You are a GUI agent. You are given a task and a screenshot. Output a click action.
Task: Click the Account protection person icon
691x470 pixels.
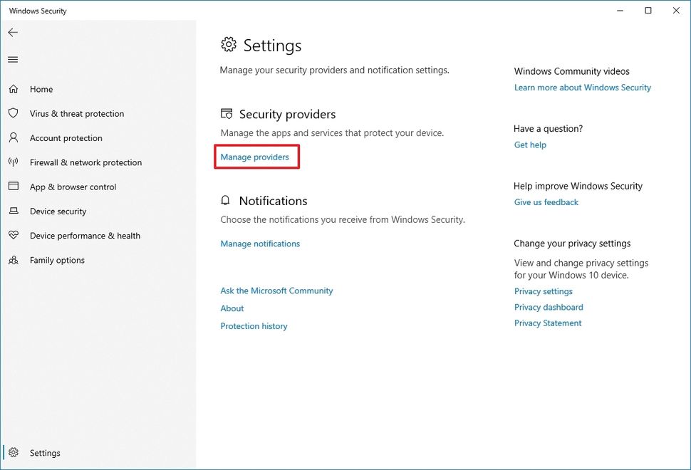(x=13, y=137)
